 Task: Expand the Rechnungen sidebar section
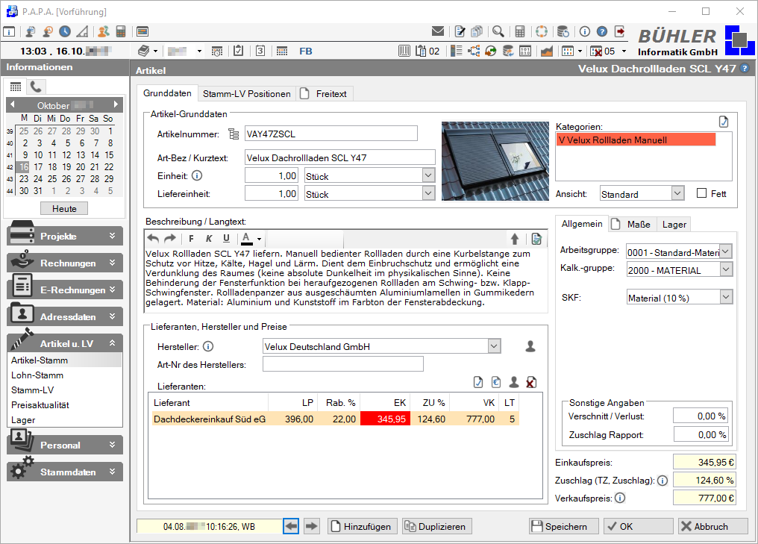65,263
